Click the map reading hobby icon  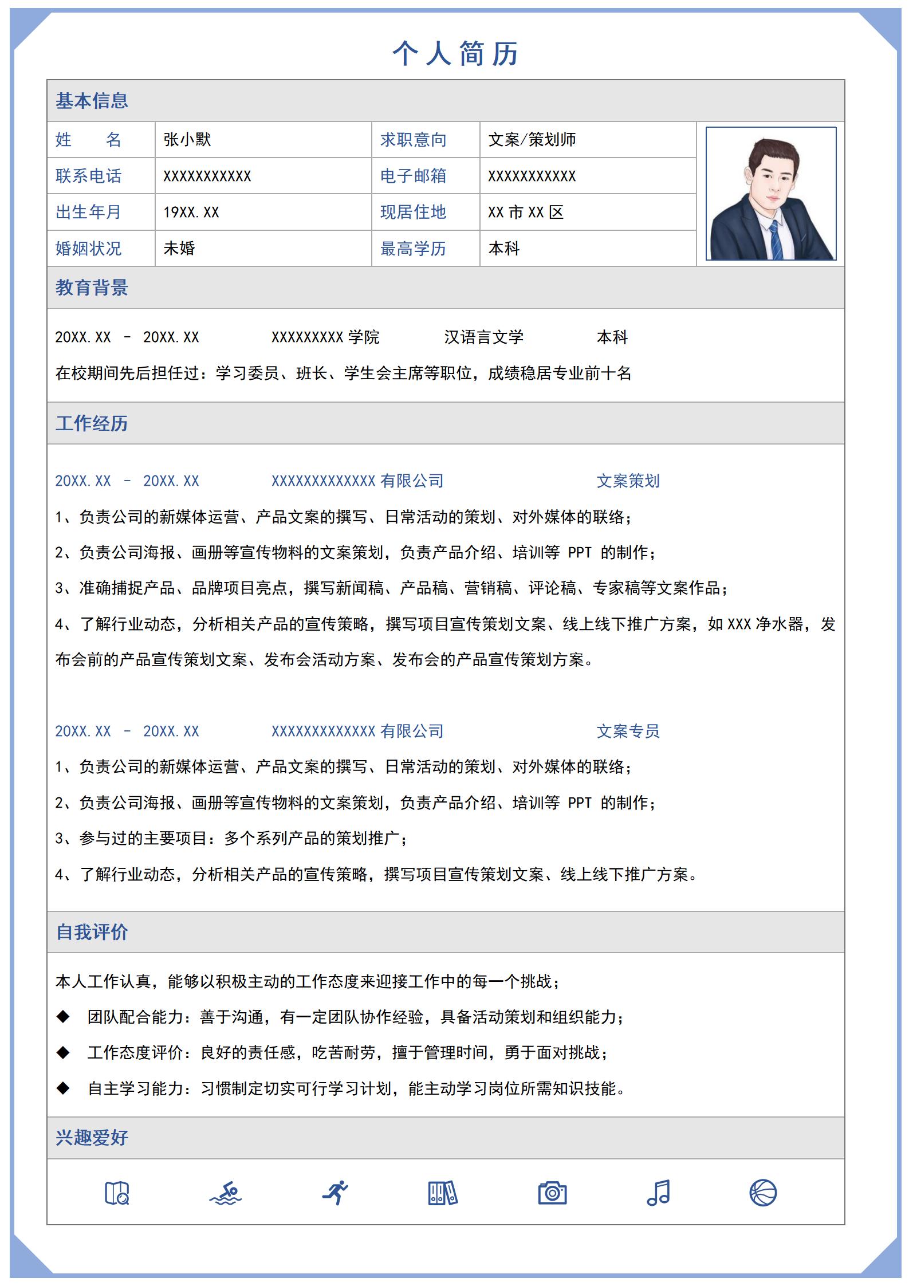pos(117,1193)
